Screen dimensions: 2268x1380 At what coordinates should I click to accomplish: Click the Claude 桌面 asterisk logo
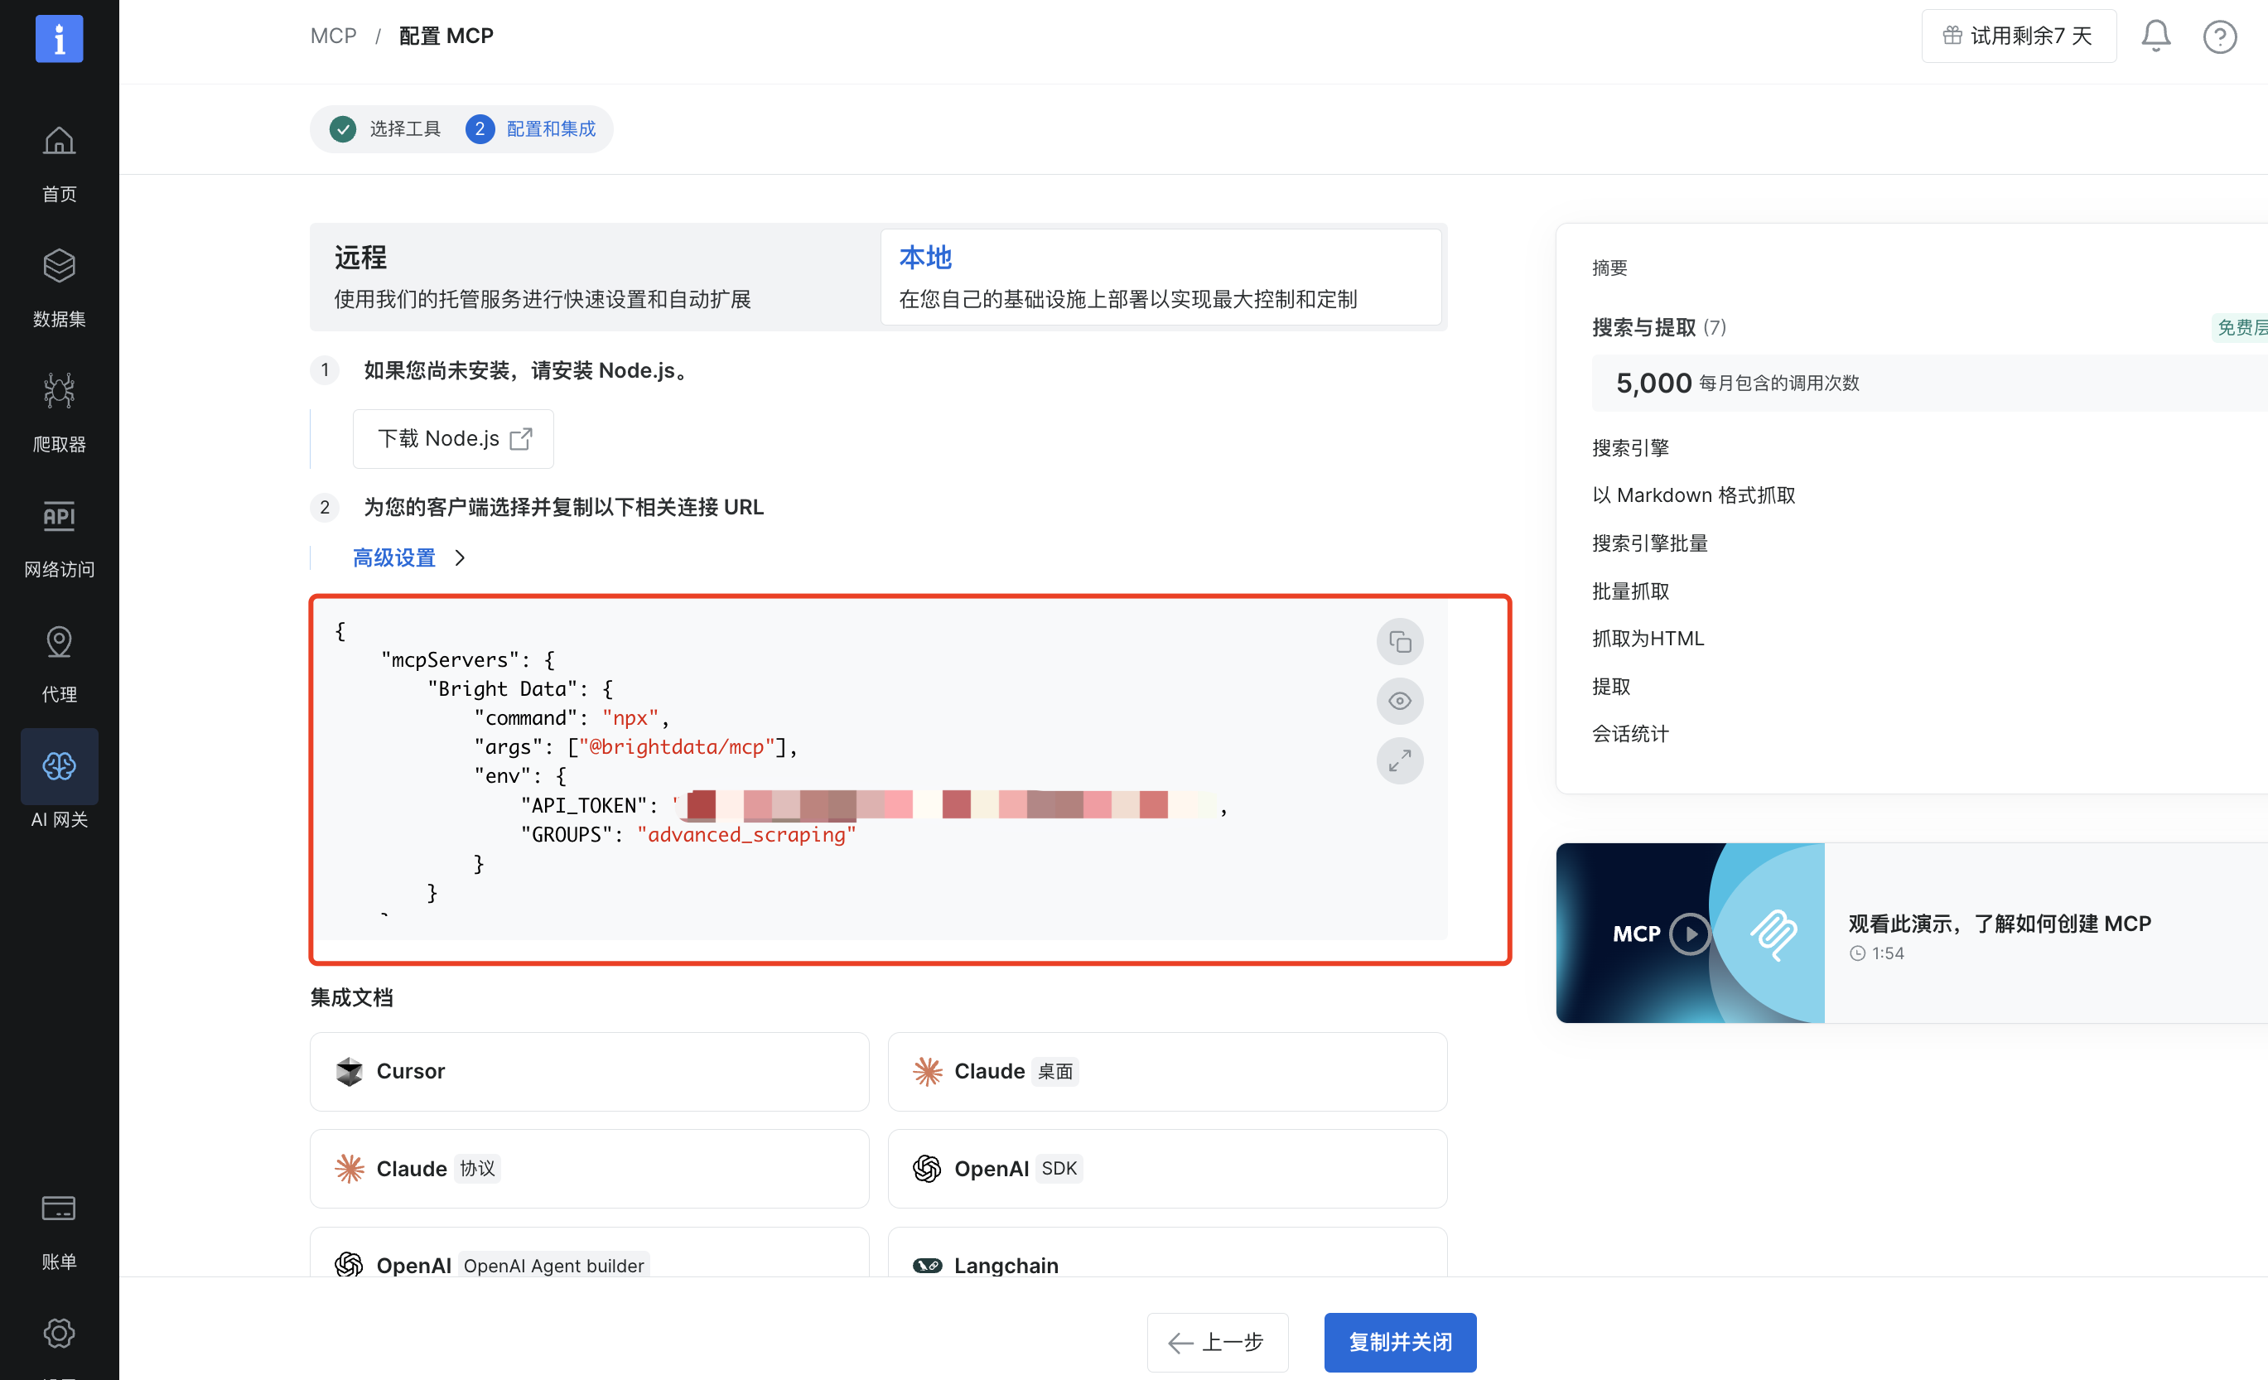927,1072
